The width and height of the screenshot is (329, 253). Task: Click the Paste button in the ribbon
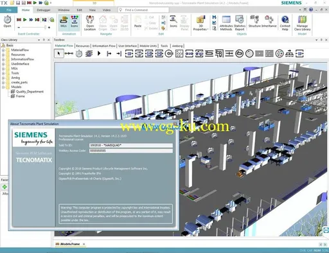tap(138, 22)
